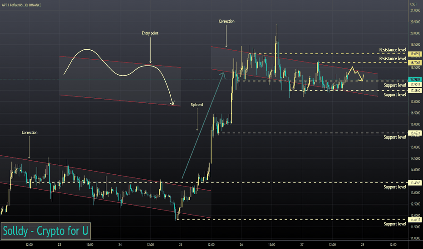Click the APT / TetherUS, 30, BINANCE title
Image resolution: width=423 pixels, height=249 pixels.
point(22,5)
